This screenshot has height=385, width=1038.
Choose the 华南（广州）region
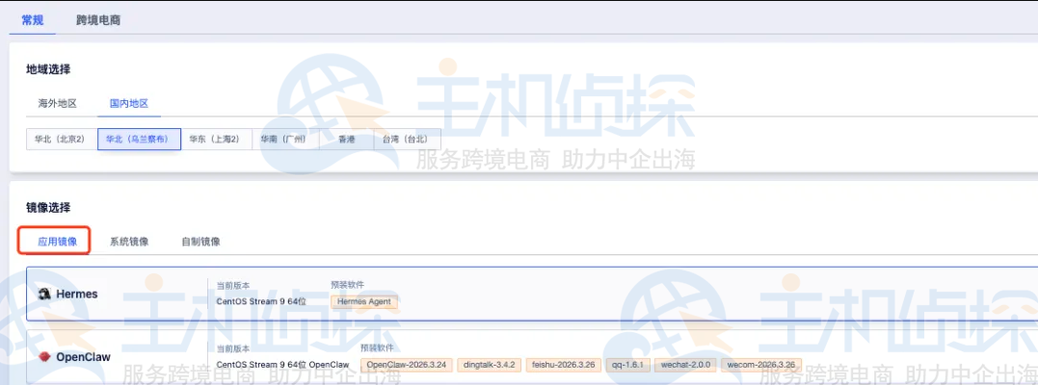point(286,139)
